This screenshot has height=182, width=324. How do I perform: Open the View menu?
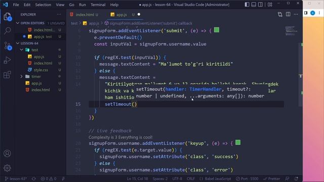click(60, 5)
